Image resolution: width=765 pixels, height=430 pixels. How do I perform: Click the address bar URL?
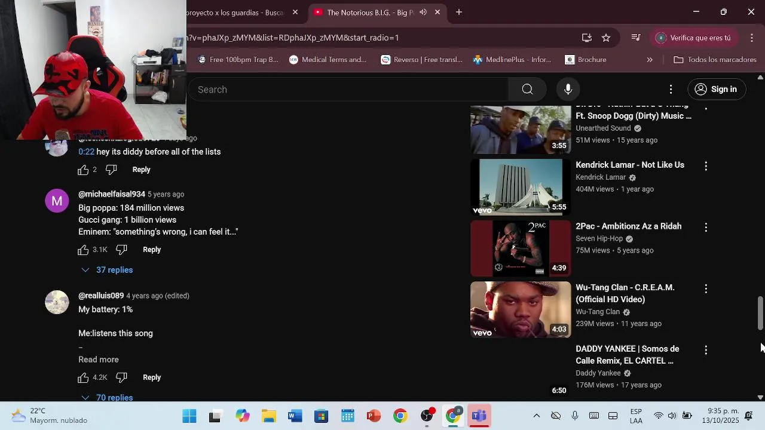pyautogui.click(x=293, y=38)
